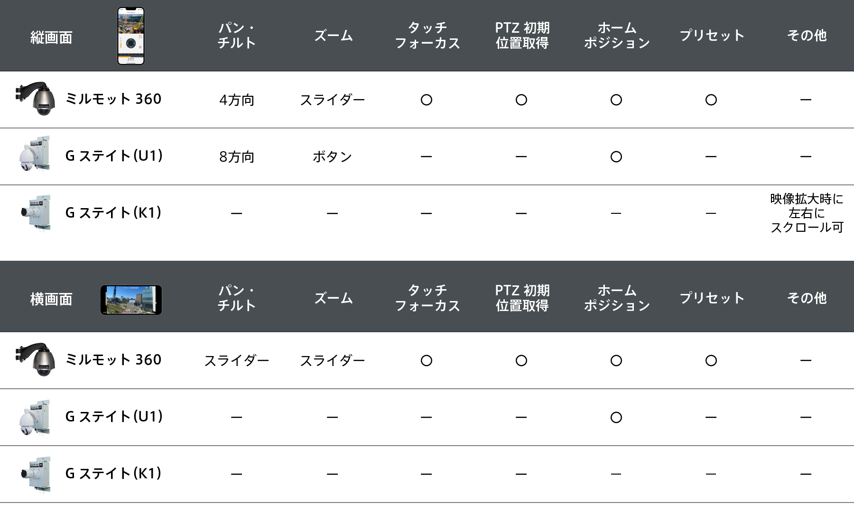This screenshot has height=512, width=854.
Task: Click touch focus circle for portrait ミルモット360
Action: (427, 100)
